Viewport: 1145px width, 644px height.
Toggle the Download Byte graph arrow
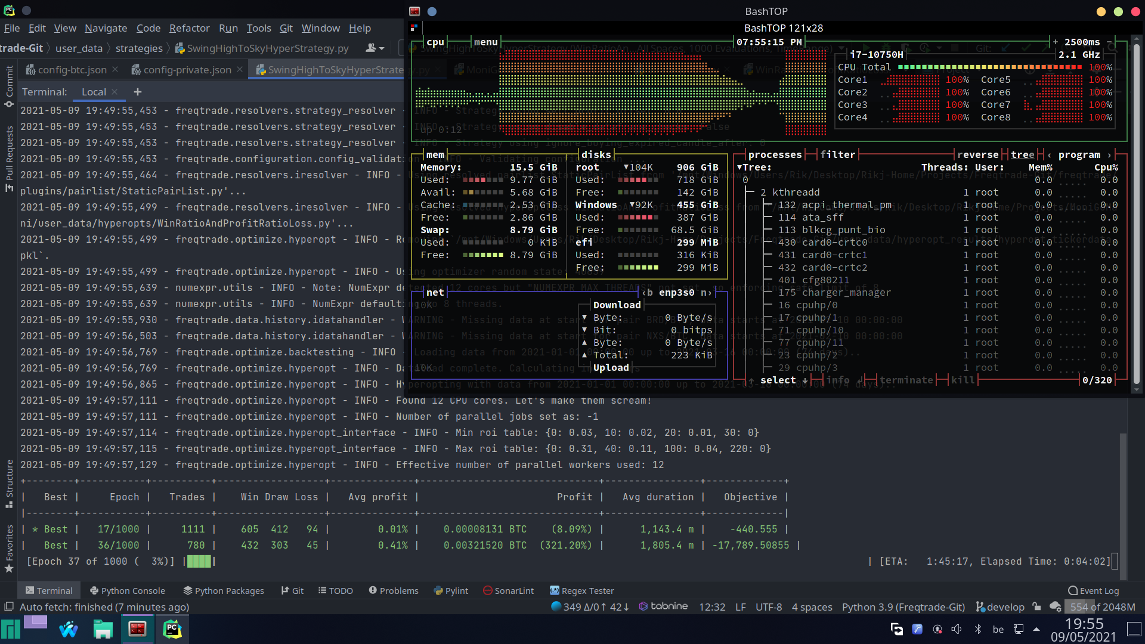click(584, 318)
